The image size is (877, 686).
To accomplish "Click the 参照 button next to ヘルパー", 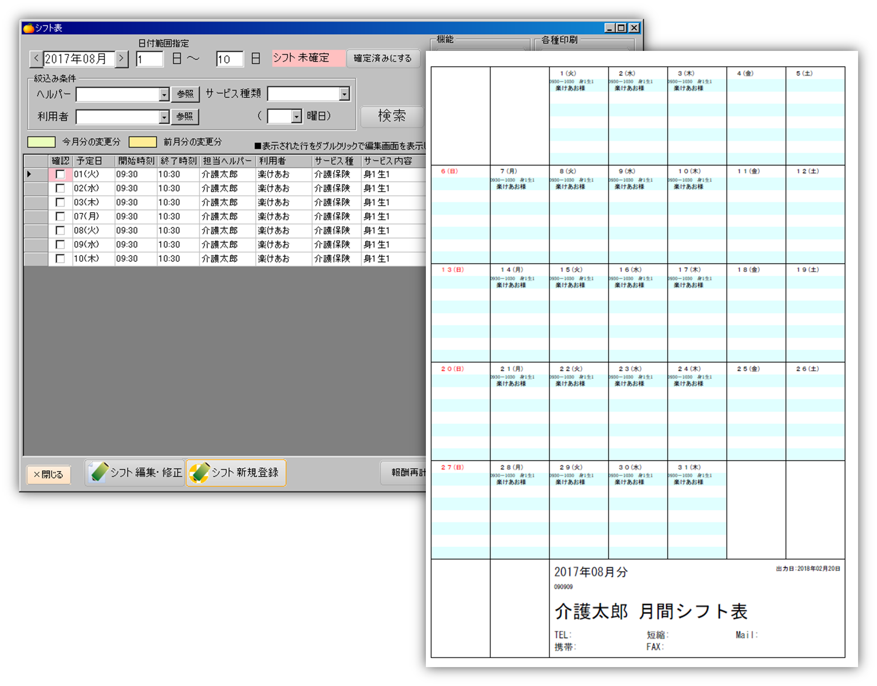I will (x=185, y=94).
